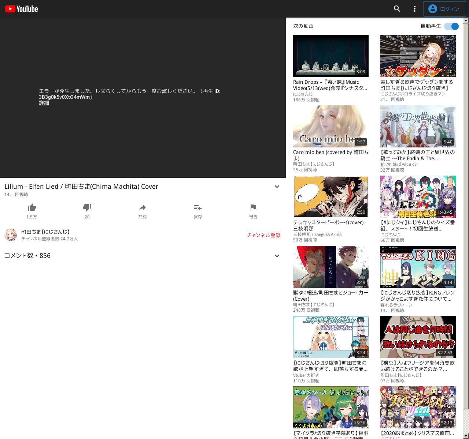Click the 朝ノ姉妹ぷろじぇくと channel name

click(x=399, y=164)
